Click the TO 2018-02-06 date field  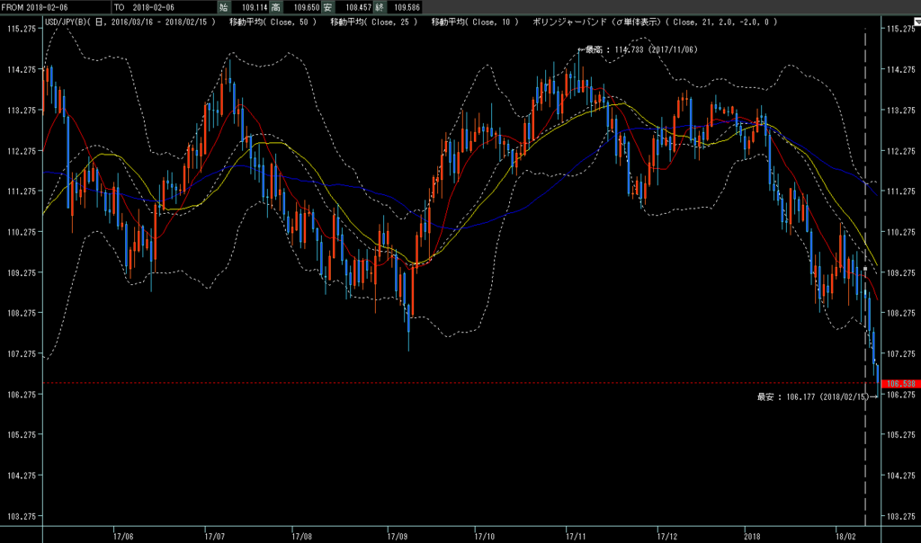coord(165,7)
